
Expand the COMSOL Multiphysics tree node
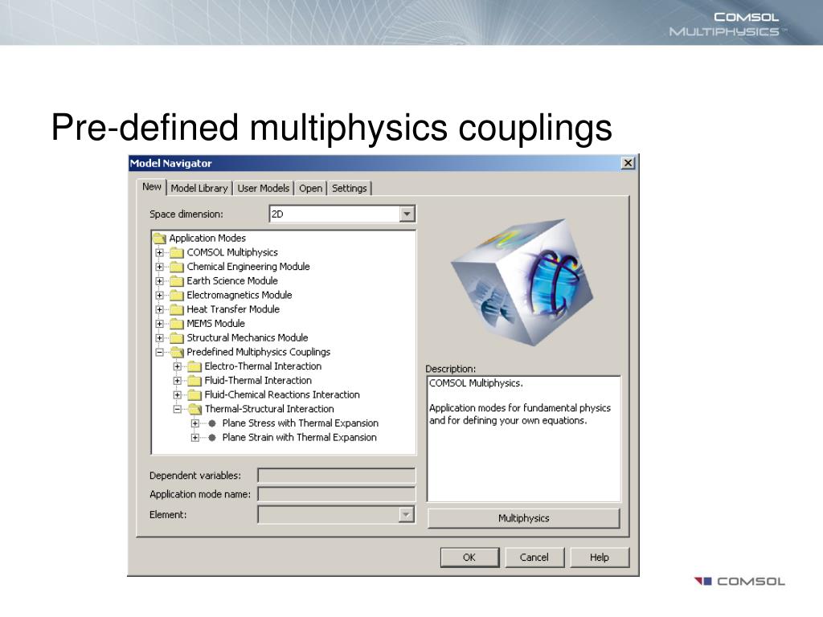160,253
